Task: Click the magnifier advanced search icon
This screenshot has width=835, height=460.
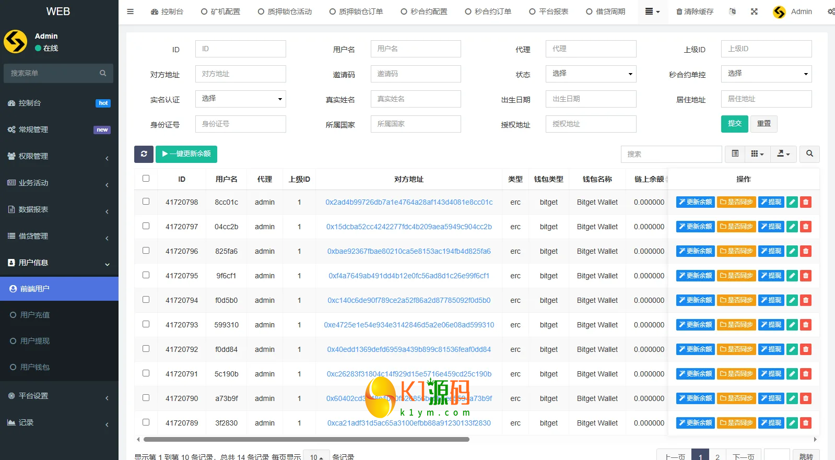Action: [809, 154]
